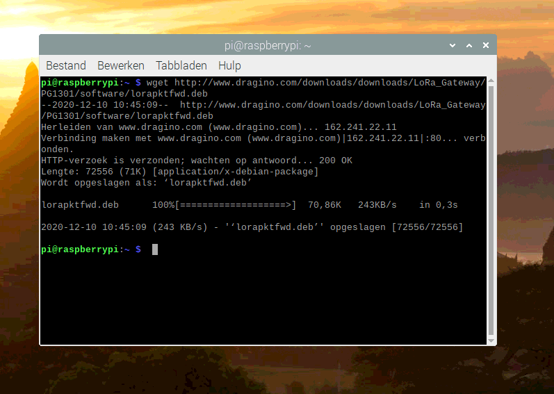
Task: Click '[application/x-debian-package]' text
Action: tap(236, 172)
